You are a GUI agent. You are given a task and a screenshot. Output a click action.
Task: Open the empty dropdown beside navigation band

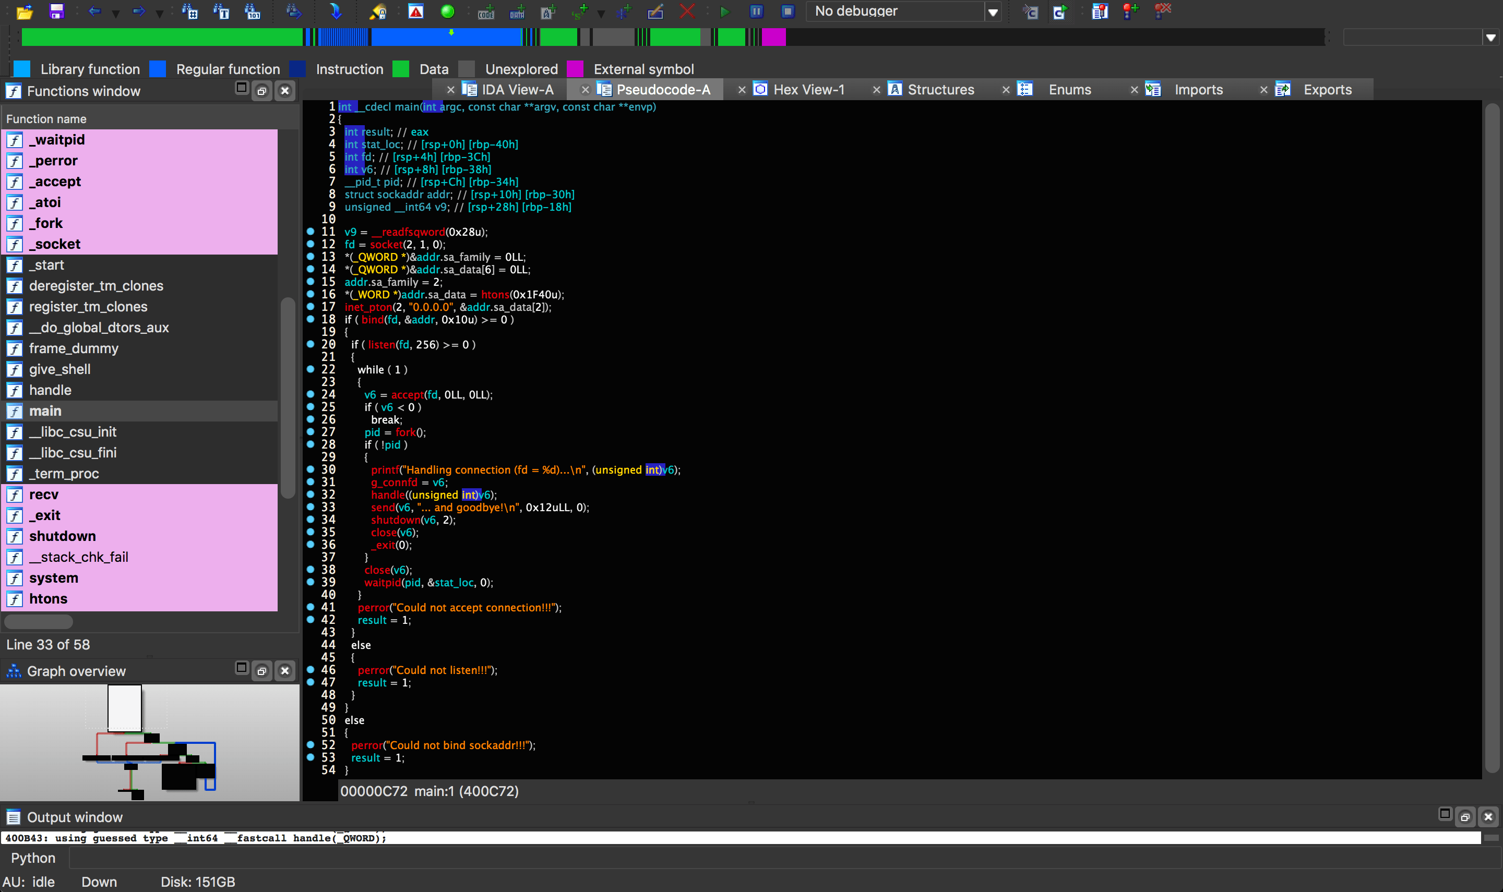coord(1490,37)
